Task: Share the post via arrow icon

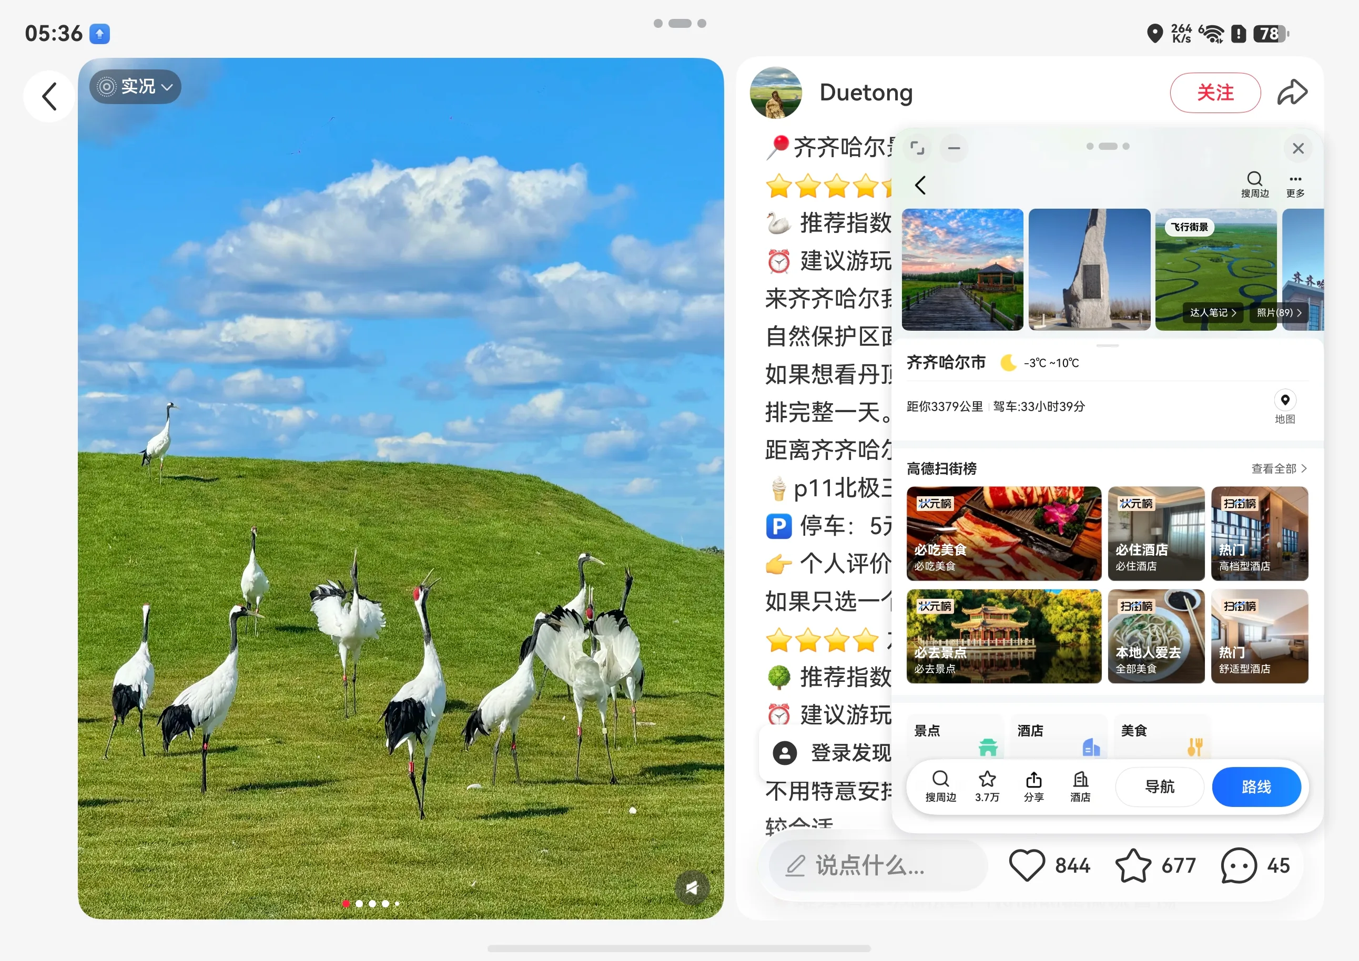Action: (x=1292, y=93)
